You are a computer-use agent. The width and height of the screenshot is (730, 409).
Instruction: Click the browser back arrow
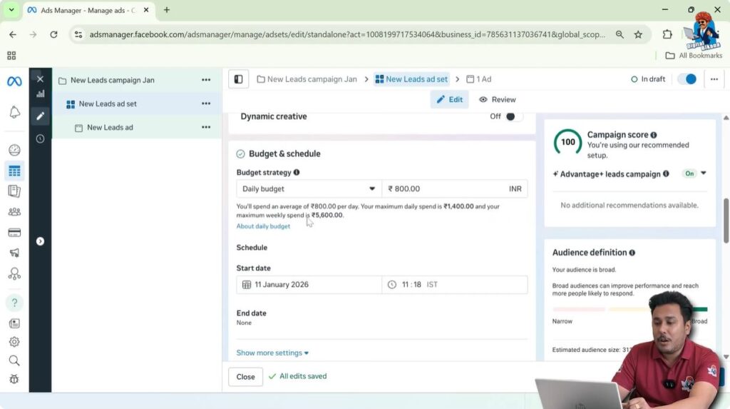click(x=13, y=34)
